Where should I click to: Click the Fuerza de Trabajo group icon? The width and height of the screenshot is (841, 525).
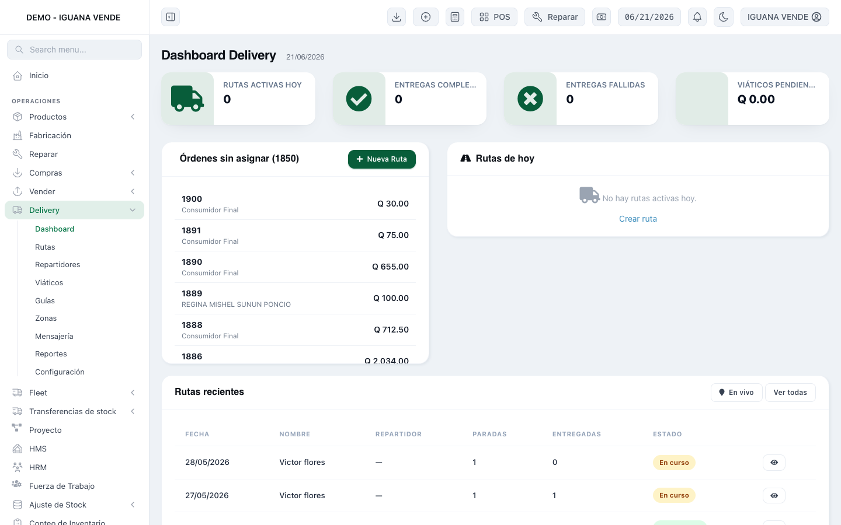[x=17, y=484]
